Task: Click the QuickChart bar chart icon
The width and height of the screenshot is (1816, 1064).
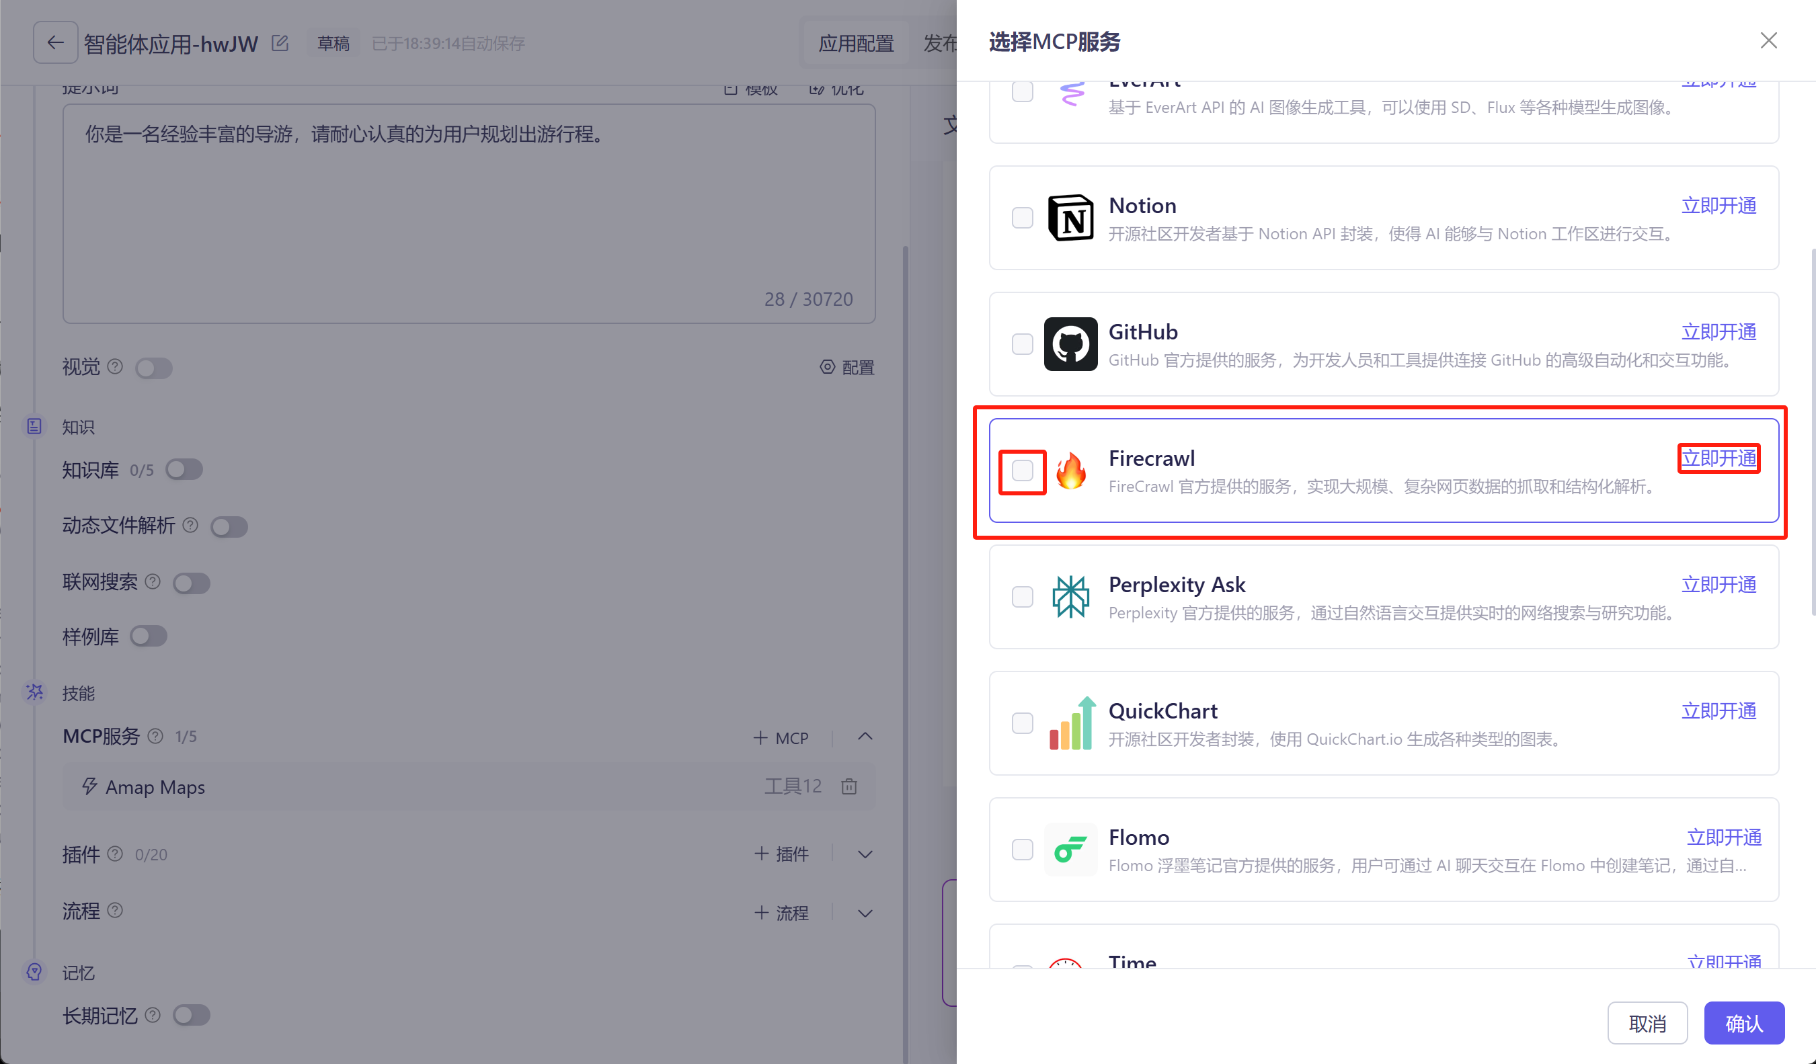Action: [1072, 723]
